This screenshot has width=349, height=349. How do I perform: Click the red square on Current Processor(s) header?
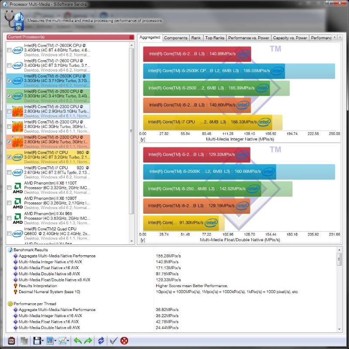click(132, 37)
